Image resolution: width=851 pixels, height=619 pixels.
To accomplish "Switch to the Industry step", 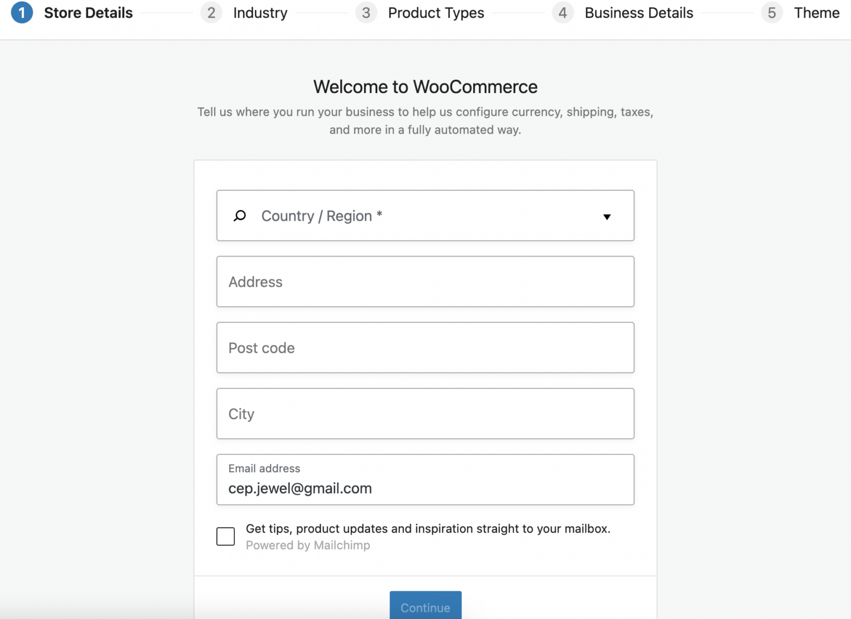I will (260, 12).
